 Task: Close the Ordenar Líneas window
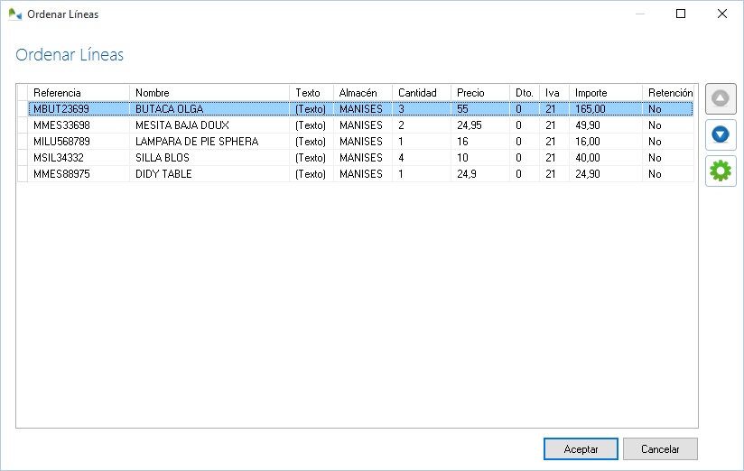[x=721, y=14]
